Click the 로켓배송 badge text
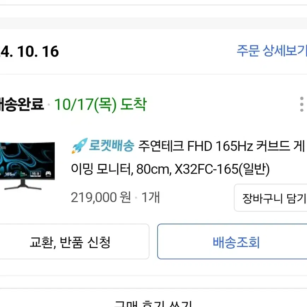 coord(111,146)
